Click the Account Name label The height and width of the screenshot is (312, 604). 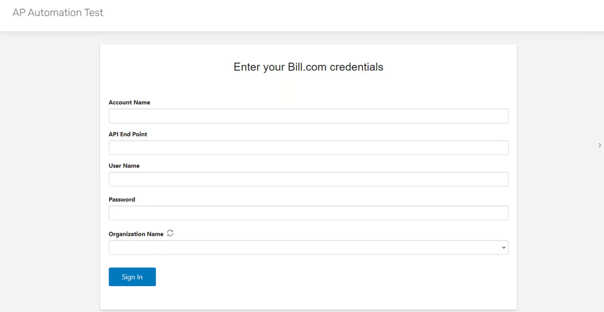(129, 103)
